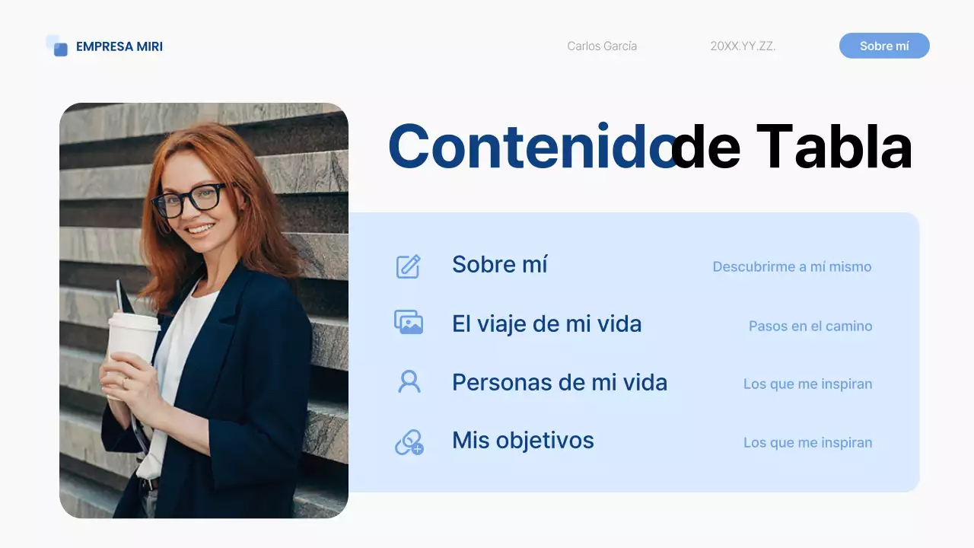Click the Pasos en el camino subtitle
The image size is (974, 548).
pos(810,326)
